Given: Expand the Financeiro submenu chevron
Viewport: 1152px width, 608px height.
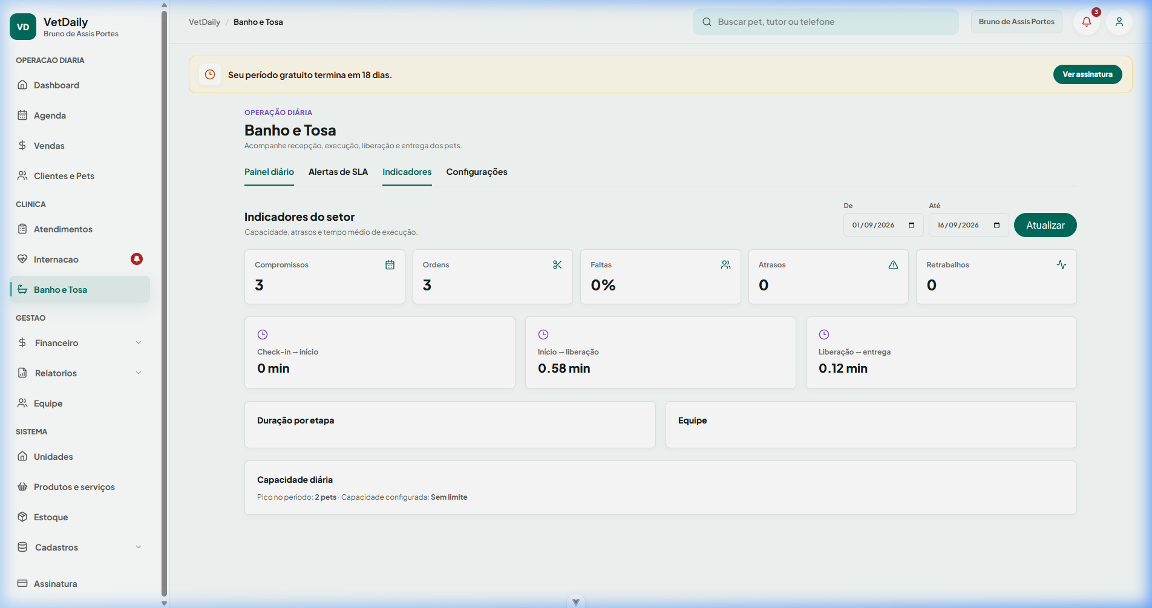Looking at the screenshot, I should [139, 342].
